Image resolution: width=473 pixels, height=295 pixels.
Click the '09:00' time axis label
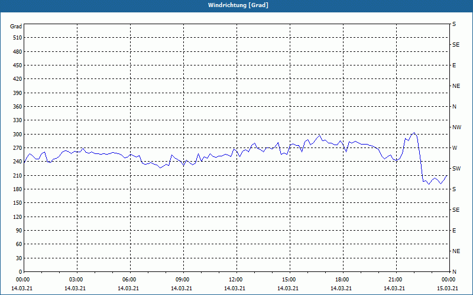tap(183, 280)
